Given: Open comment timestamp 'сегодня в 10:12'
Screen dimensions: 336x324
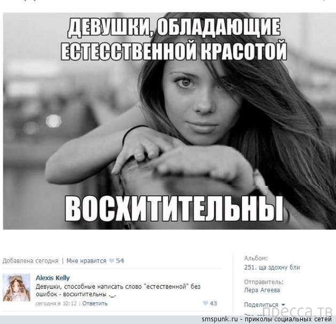Looking at the screenshot, I should point(56,303).
